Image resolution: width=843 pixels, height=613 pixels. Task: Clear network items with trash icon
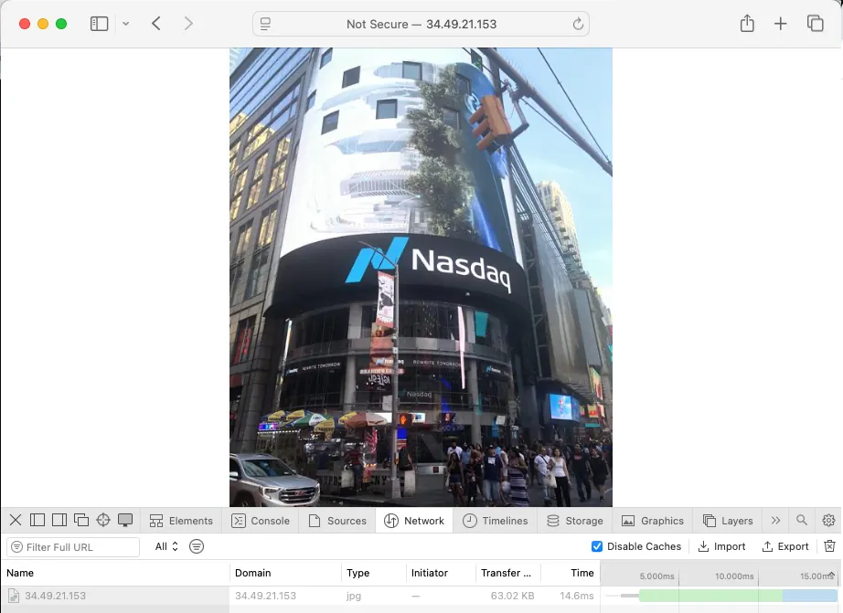tap(829, 546)
